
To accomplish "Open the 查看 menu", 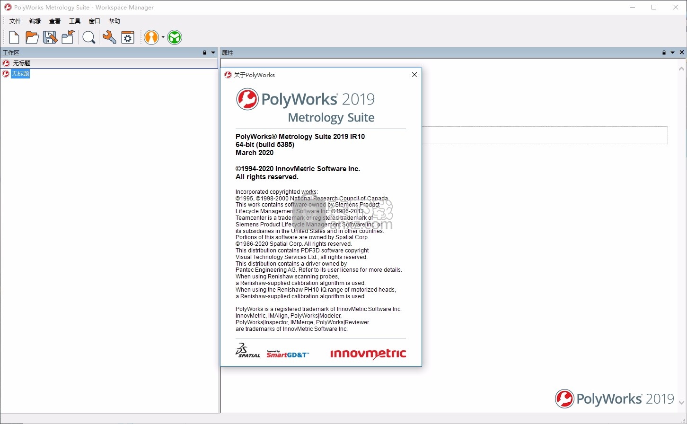I will tap(55, 21).
